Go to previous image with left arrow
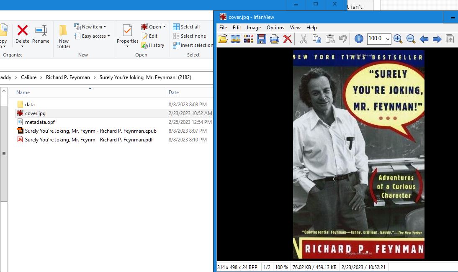The width and height of the screenshot is (458, 272). tap(424, 39)
